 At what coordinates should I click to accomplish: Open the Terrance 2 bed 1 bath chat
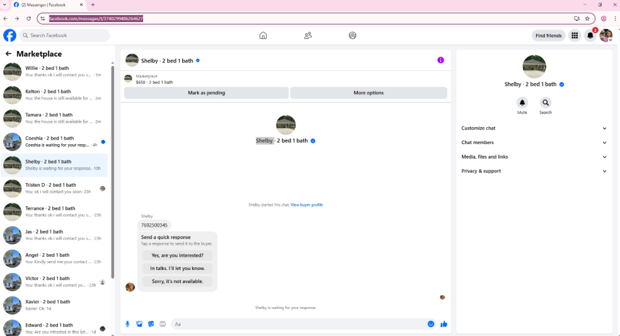click(x=54, y=211)
